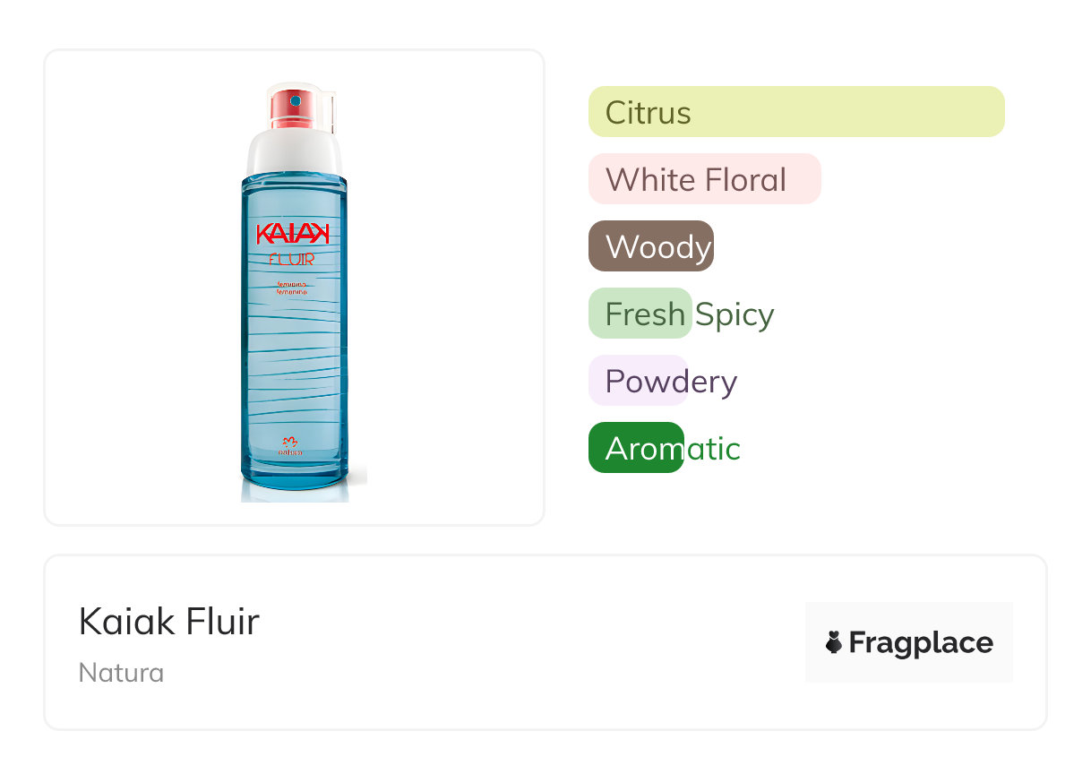Click the Natura emblem on the bottle

[290, 445]
